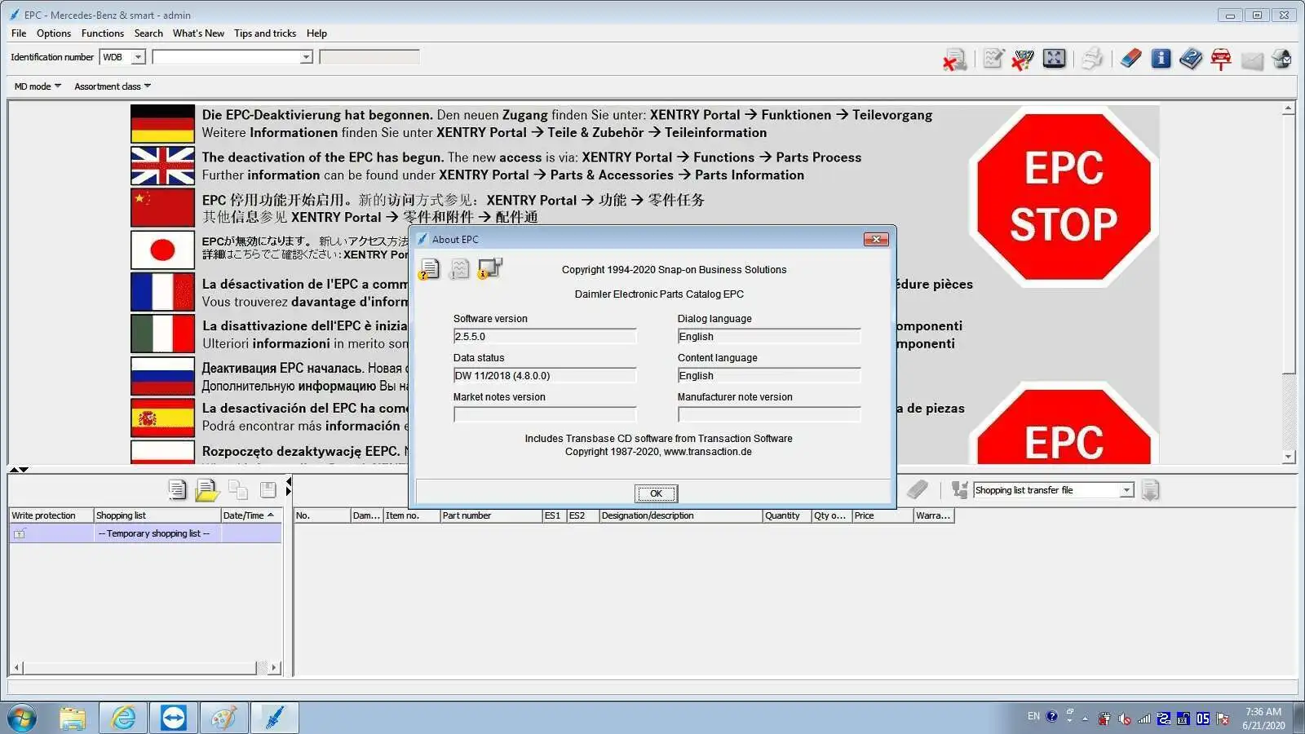Click the Price column header
The image size is (1305, 734).
tap(883, 515)
